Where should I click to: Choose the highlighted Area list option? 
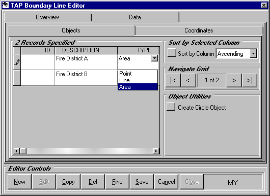click(x=138, y=87)
